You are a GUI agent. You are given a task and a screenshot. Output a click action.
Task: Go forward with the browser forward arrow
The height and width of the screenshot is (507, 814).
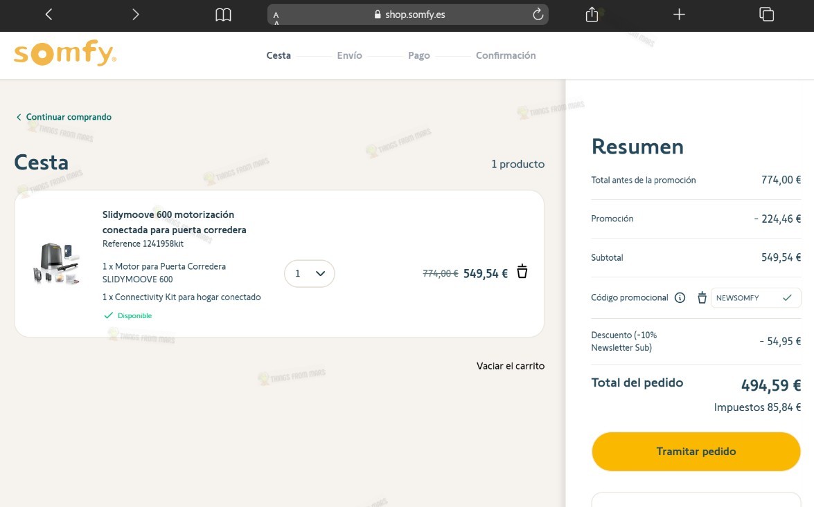pyautogui.click(x=136, y=15)
